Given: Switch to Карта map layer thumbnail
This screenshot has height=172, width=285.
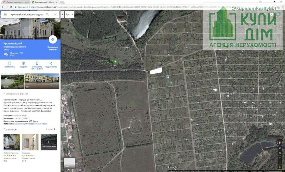Looking at the screenshot, I should tap(69, 163).
